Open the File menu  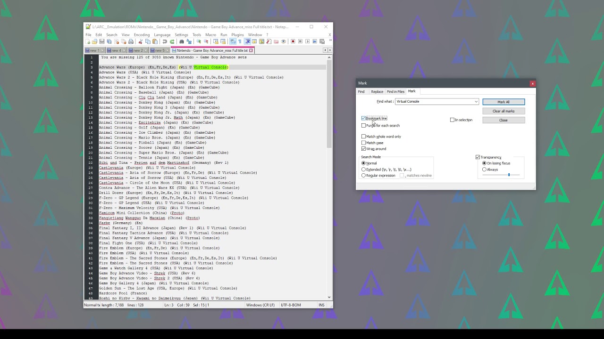[88, 35]
